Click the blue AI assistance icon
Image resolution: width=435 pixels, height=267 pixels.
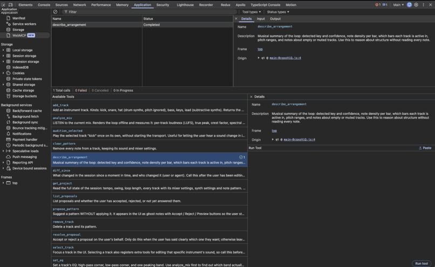(409, 5)
